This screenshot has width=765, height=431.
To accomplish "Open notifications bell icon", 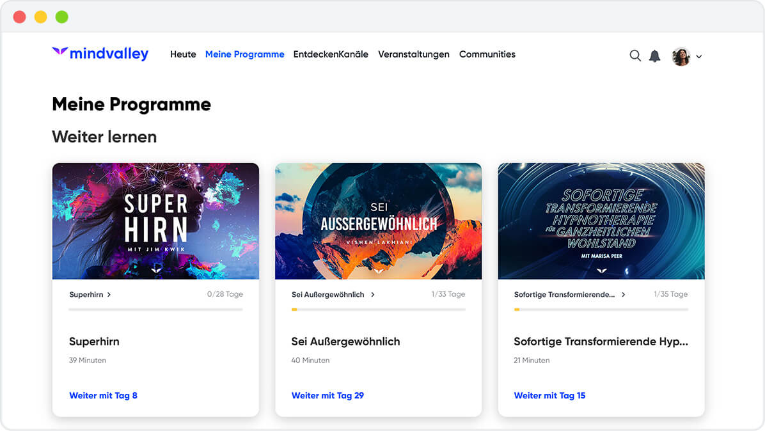I will (654, 56).
